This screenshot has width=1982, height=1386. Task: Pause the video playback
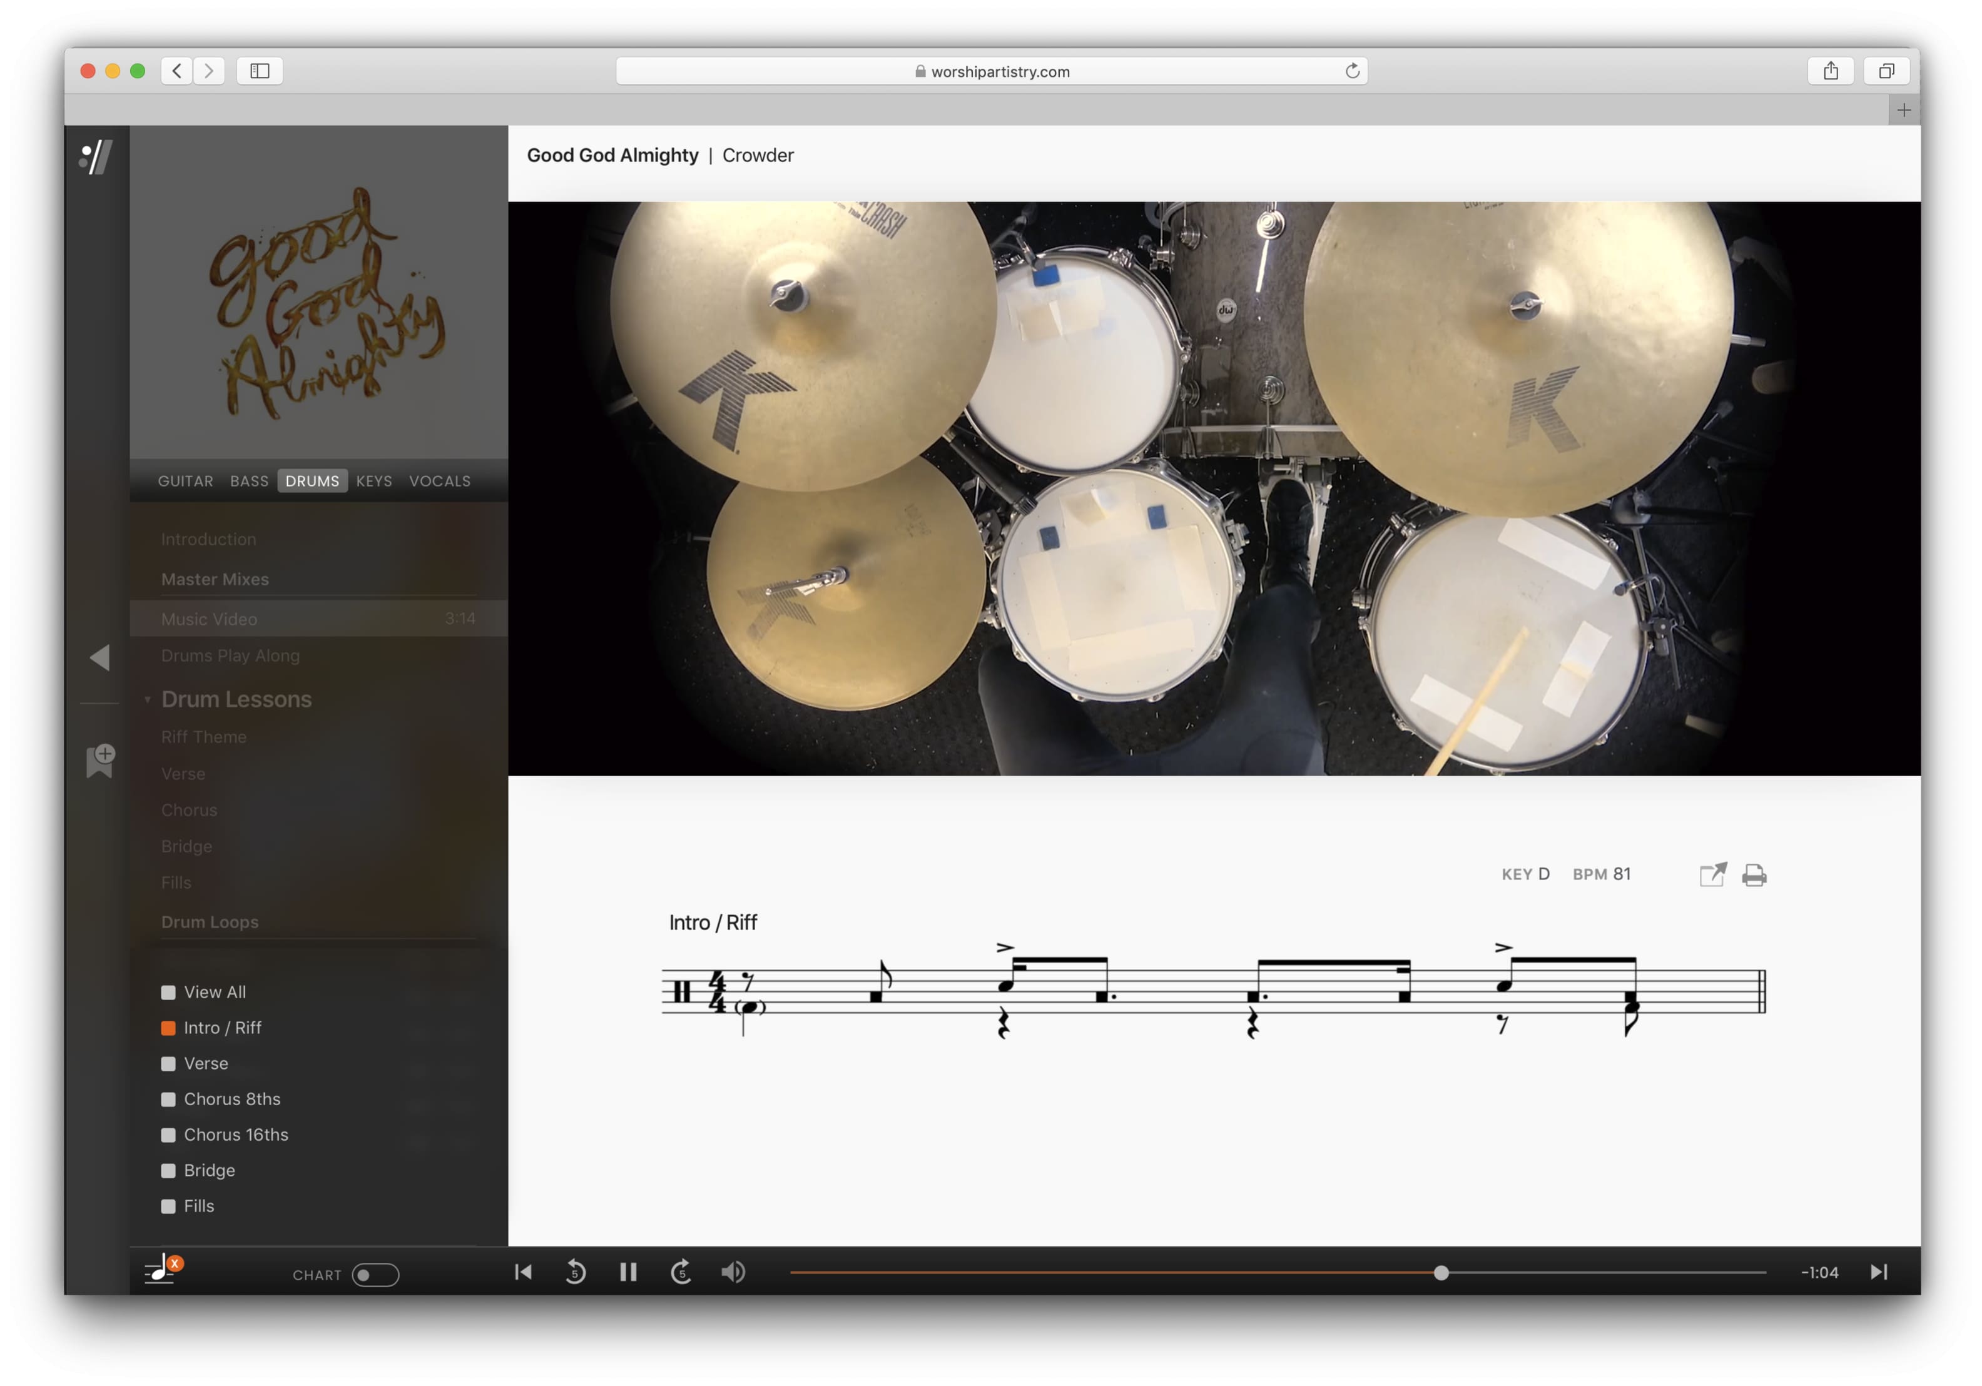pyautogui.click(x=628, y=1272)
